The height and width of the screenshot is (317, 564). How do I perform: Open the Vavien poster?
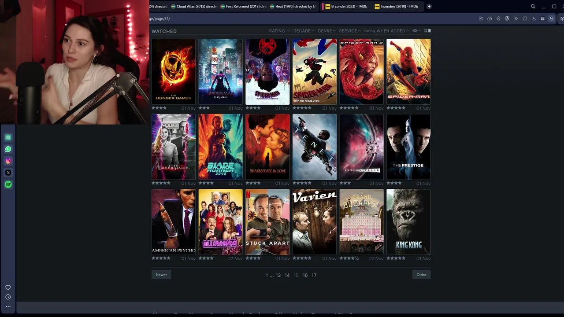315,222
